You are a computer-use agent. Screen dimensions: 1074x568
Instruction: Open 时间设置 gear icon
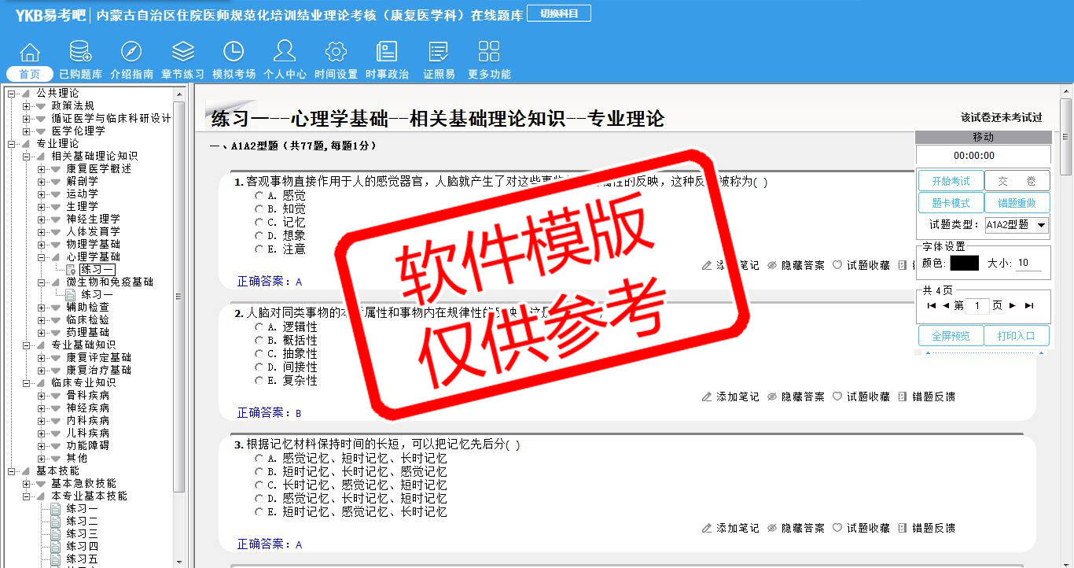coord(336,52)
